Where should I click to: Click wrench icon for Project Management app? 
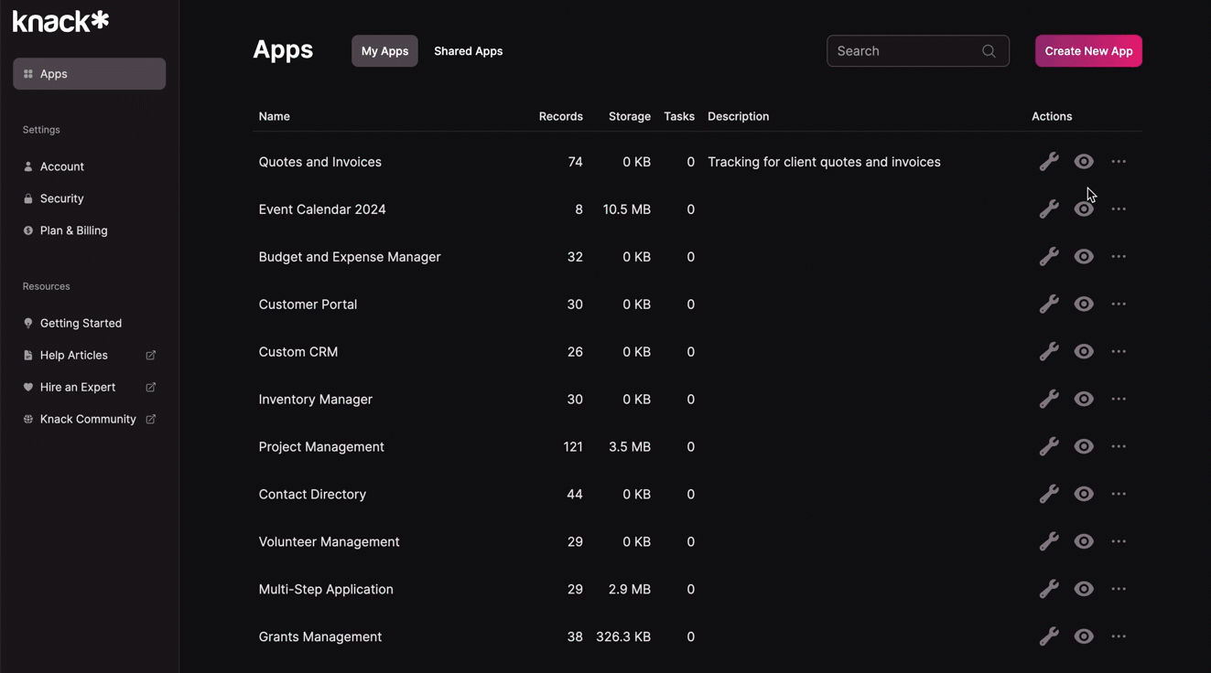point(1049,447)
